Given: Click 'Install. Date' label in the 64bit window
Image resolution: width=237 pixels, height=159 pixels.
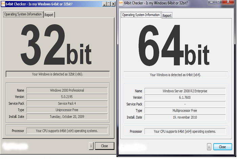Looking at the screenshot, I should point(134,117).
